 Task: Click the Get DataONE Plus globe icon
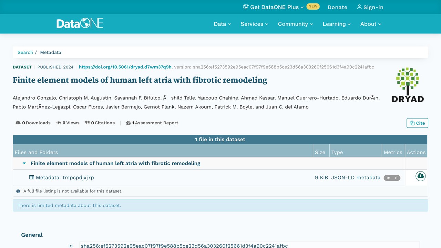click(x=246, y=7)
